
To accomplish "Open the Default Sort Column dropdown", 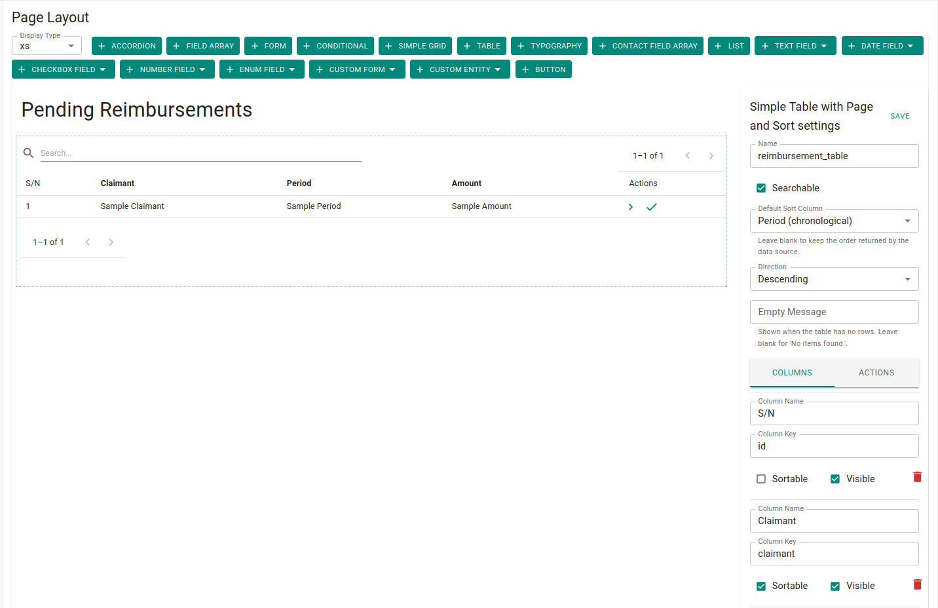I will click(834, 221).
